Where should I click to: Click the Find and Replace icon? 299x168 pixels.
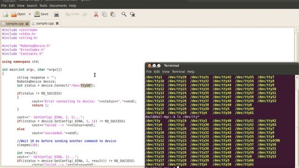pos(133,14)
